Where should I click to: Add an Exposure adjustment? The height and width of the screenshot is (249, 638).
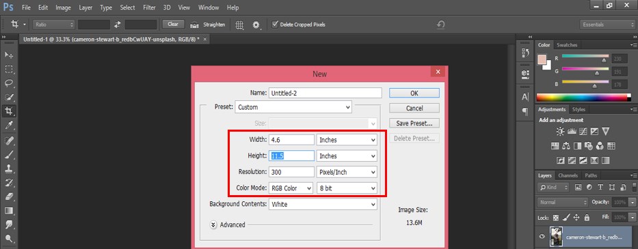(594, 131)
